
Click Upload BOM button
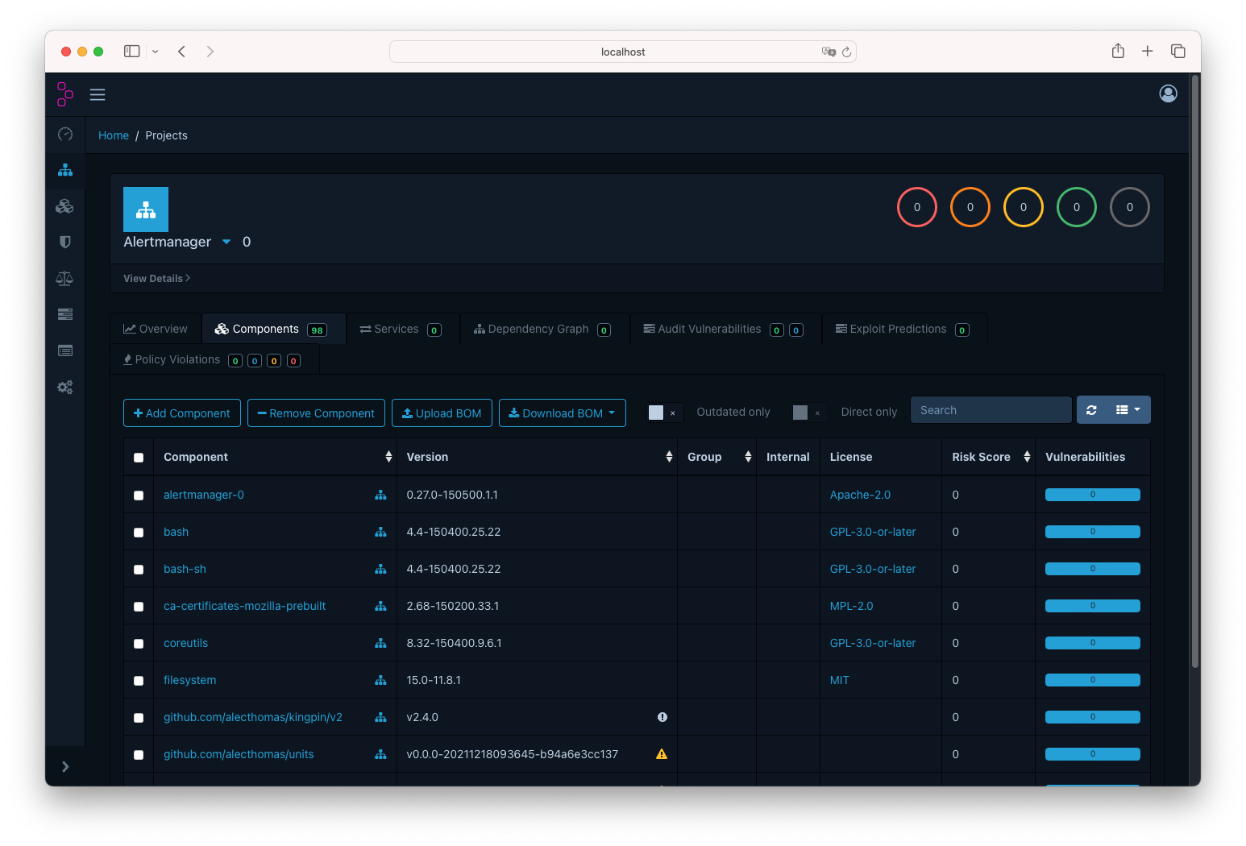(442, 413)
